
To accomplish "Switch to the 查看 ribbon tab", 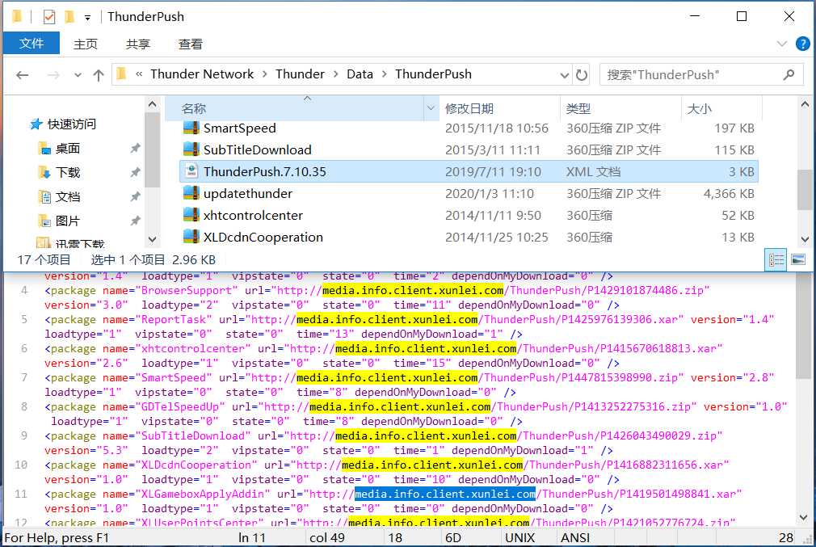I will coord(191,44).
